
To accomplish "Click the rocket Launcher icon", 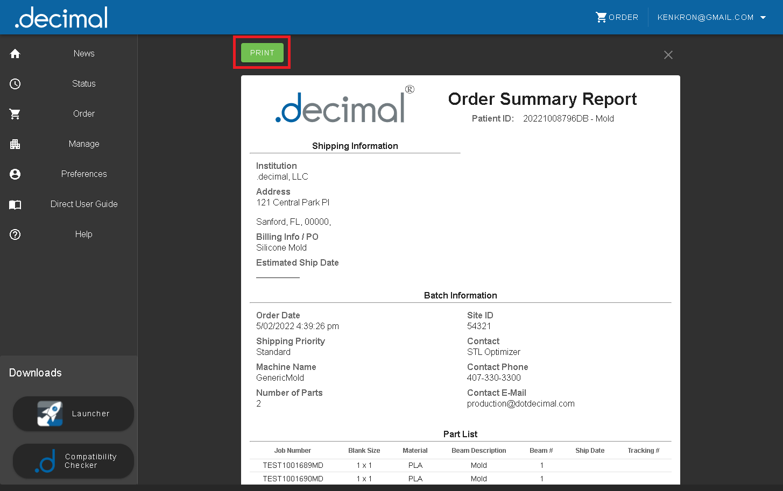I will 50,414.
